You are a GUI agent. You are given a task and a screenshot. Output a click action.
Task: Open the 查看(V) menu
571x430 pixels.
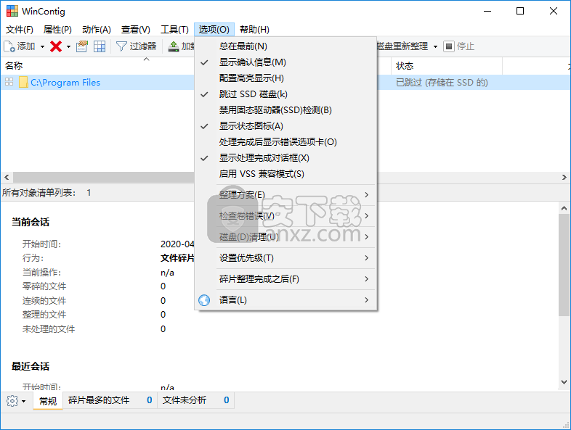pyautogui.click(x=135, y=30)
